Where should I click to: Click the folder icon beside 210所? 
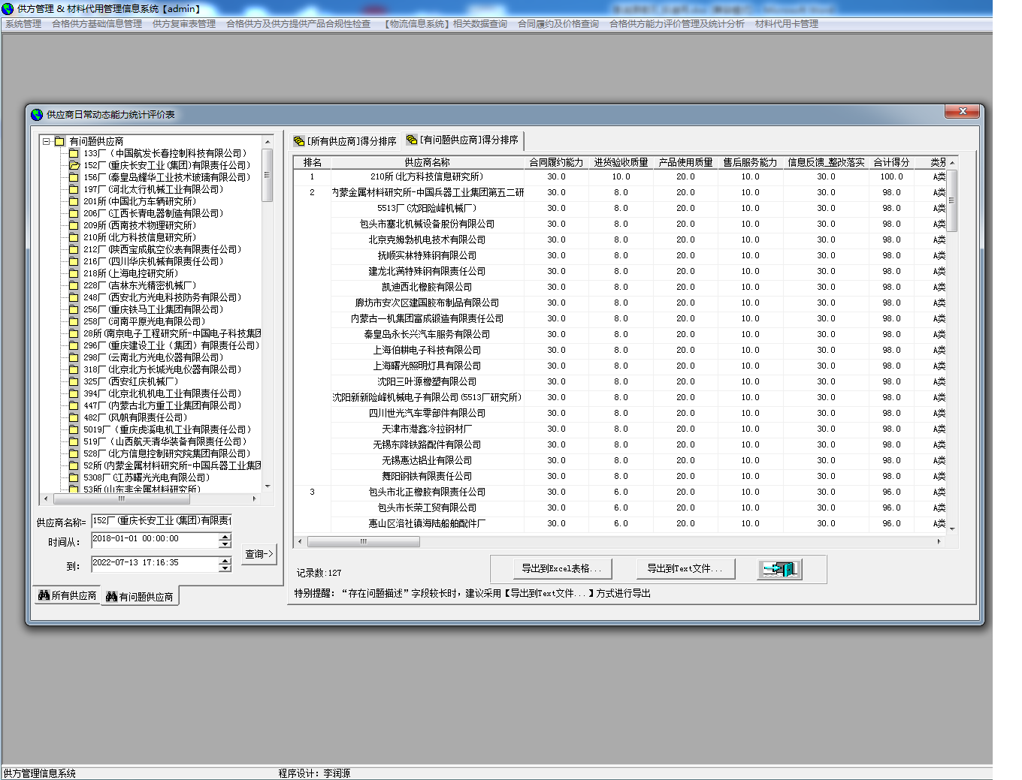[x=74, y=237]
